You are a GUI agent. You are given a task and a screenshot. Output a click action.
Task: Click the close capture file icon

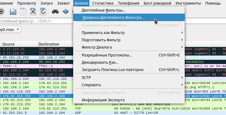33,12
